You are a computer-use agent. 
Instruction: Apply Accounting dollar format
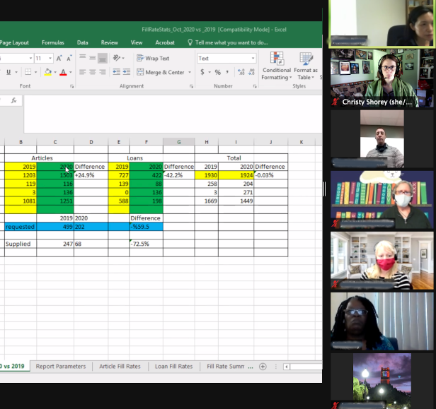202,72
